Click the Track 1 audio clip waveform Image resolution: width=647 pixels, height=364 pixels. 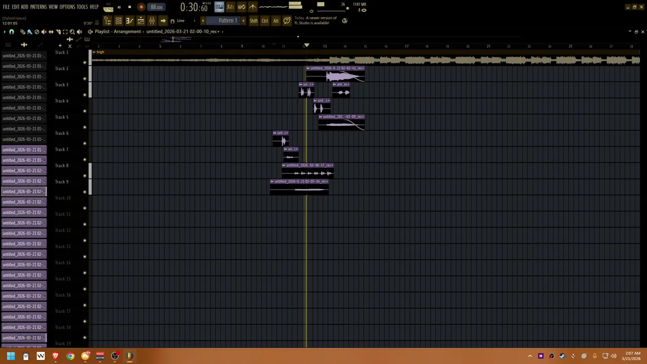365,61
